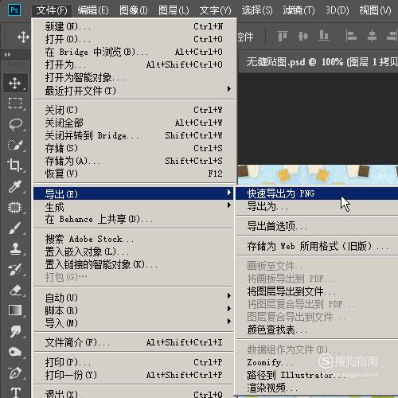Screen dimensions: 398x398
Task: Select the Rectangular Marquee tool
Action: 15,103
